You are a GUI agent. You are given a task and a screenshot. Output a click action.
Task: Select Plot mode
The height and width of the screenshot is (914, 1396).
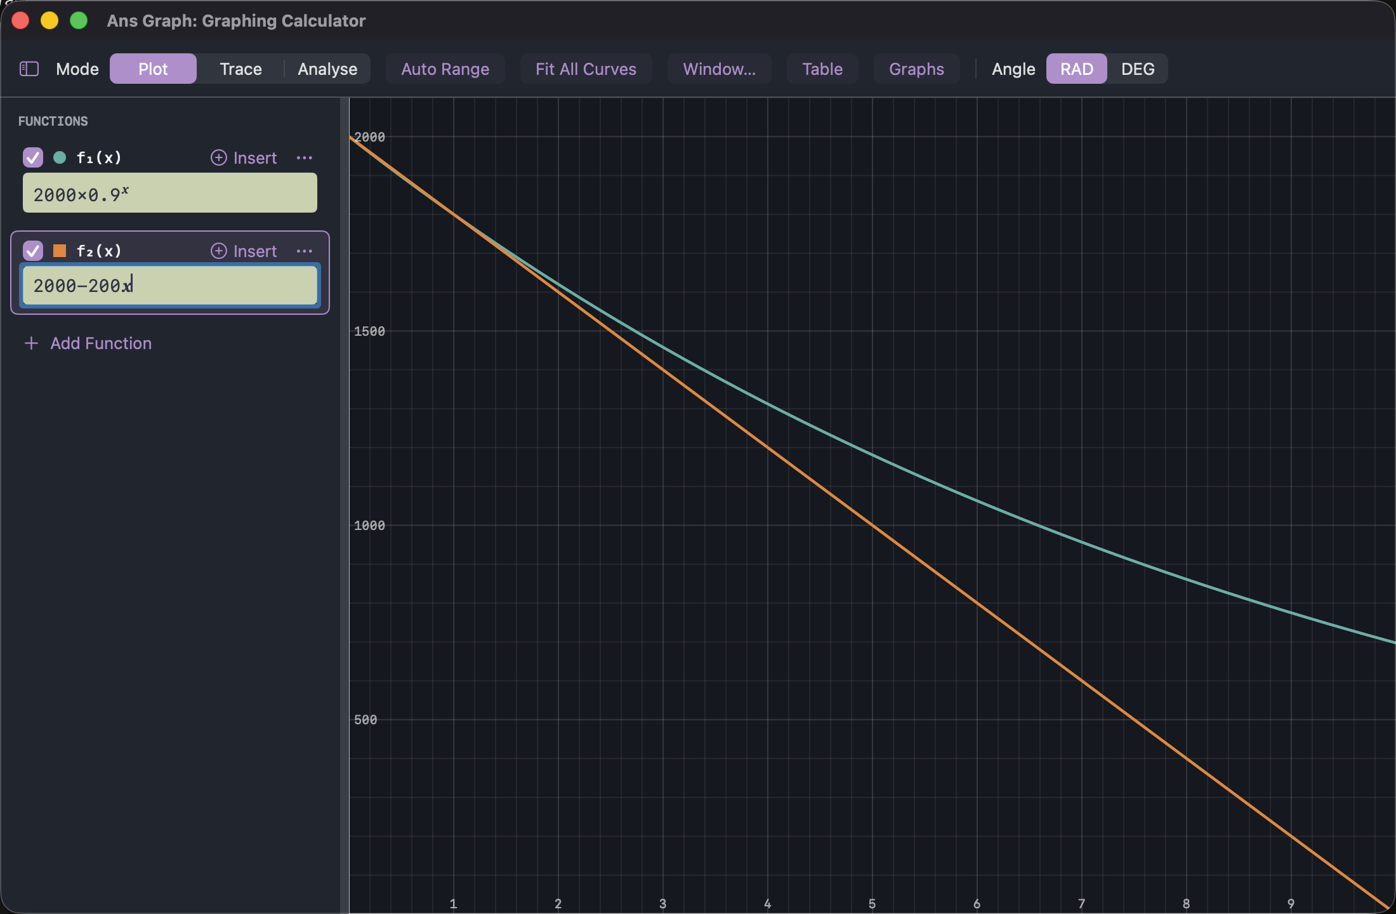[153, 69]
